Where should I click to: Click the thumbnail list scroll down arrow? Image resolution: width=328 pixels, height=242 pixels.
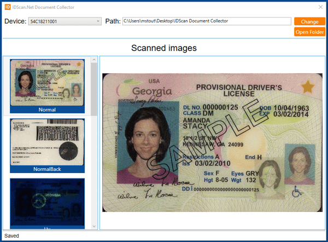point(94,226)
